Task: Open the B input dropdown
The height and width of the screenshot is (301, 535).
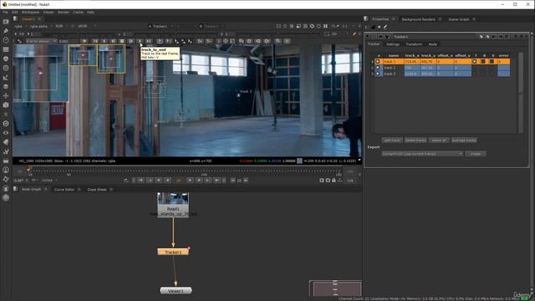Action: 211,26
